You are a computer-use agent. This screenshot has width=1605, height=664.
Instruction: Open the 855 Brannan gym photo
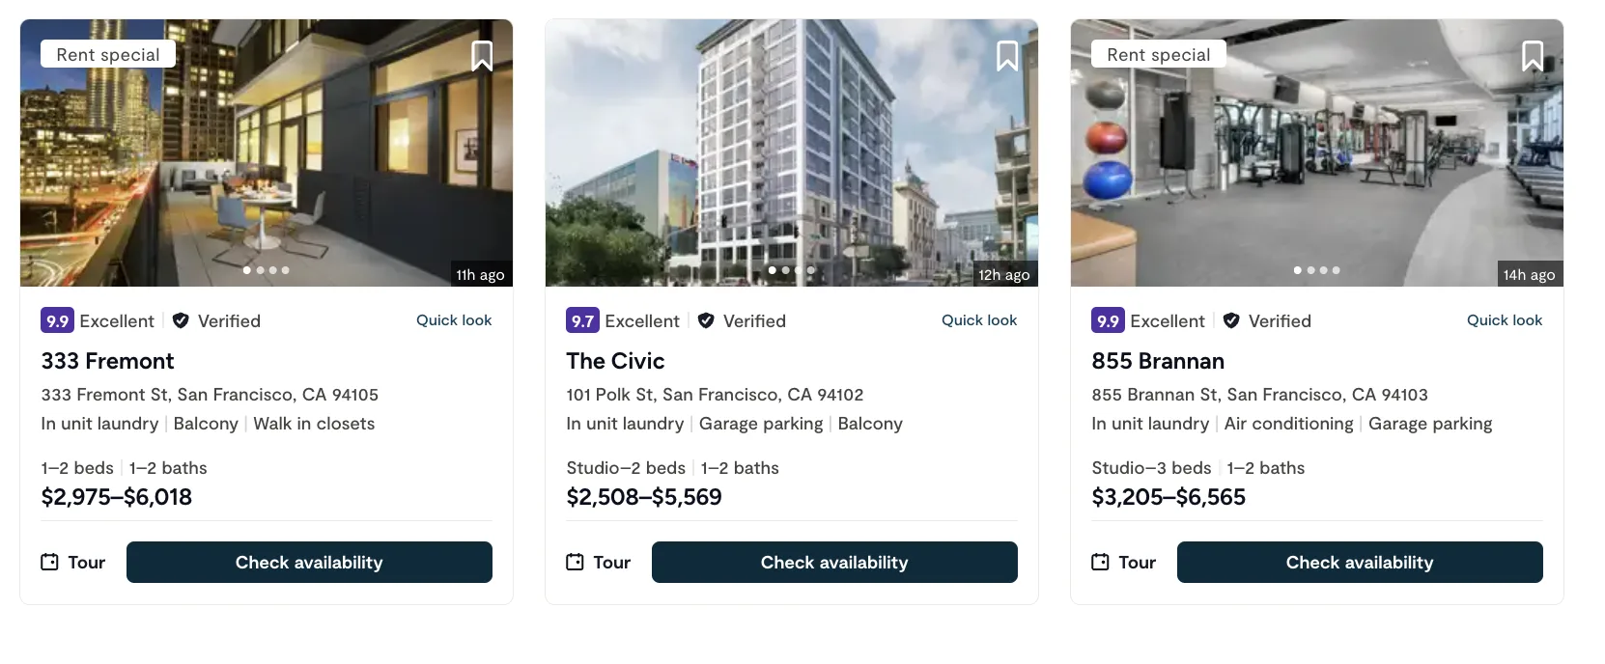(x=1315, y=152)
